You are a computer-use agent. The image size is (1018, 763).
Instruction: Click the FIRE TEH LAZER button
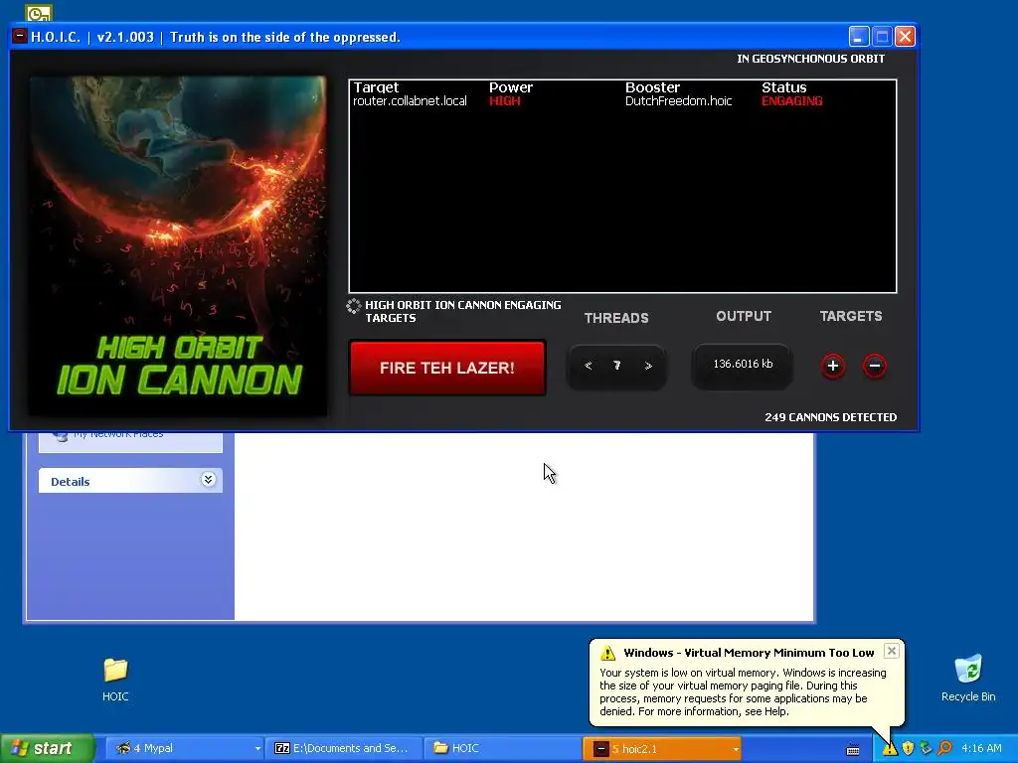pos(446,368)
